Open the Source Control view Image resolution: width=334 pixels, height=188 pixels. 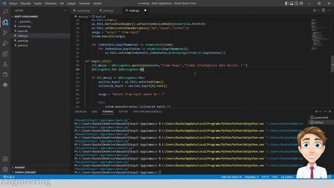pos(5,32)
